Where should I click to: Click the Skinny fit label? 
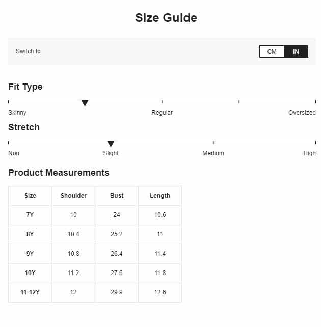coord(17,113)
